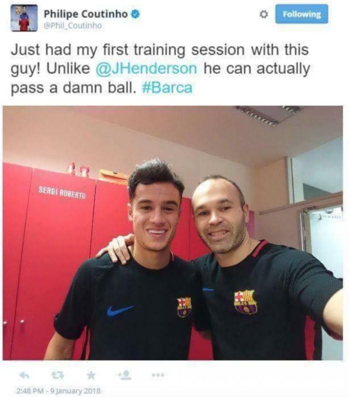
Task: Click the blue verified badge
Action: 135,14
